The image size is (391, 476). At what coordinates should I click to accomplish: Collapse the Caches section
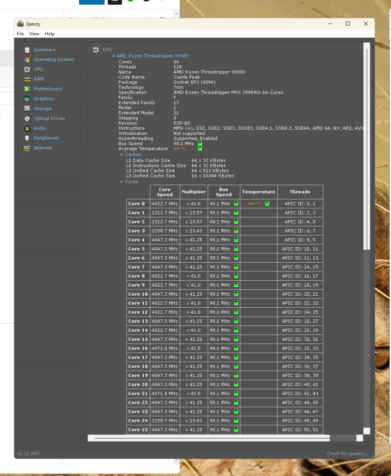coord(121,155)
